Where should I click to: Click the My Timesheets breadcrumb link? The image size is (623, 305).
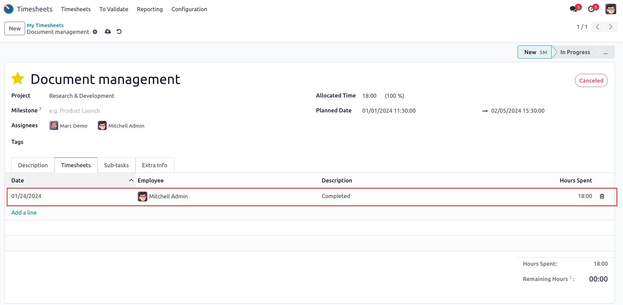(x=45, y=25)
